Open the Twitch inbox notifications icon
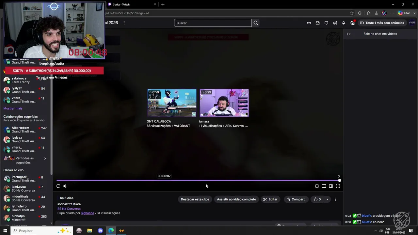418x235 pixels. [317, 23]
